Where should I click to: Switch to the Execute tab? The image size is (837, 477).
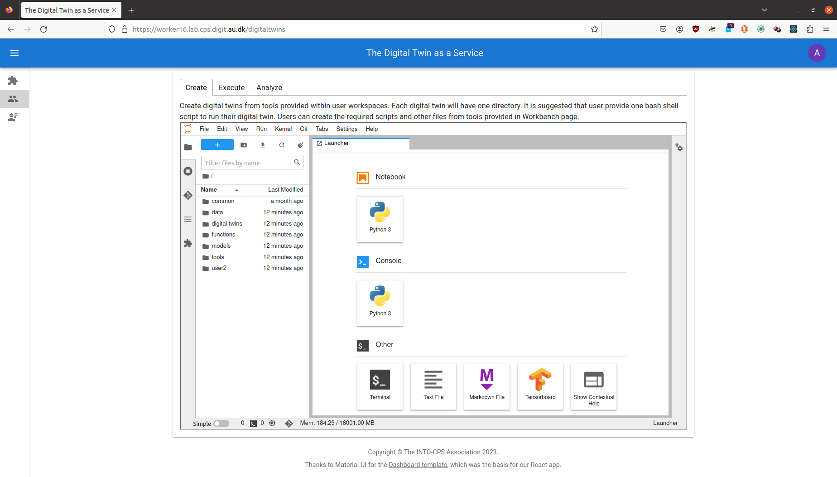231,87
